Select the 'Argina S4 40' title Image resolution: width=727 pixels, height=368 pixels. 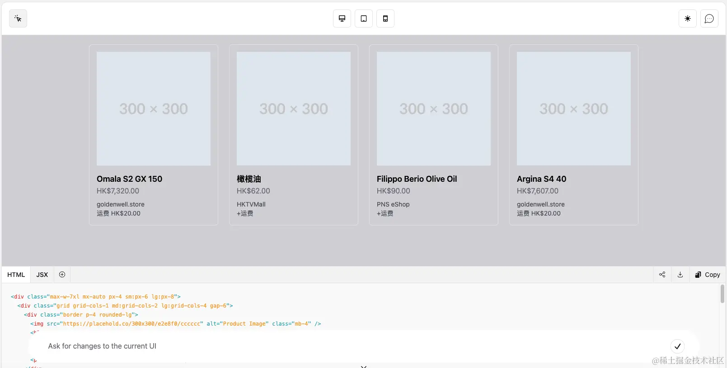tap(542, 179)
